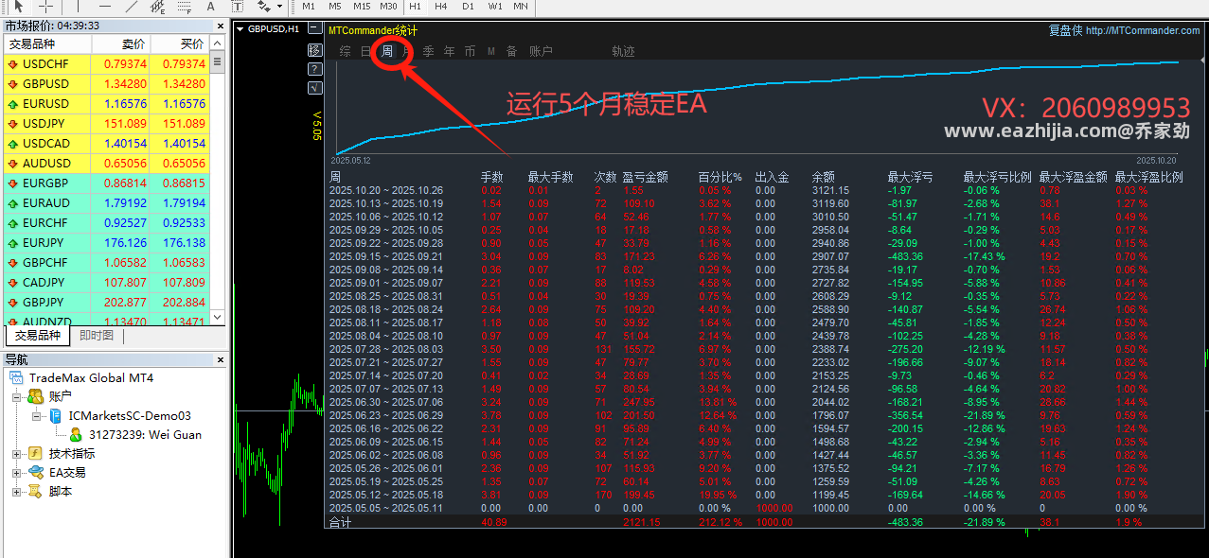Open the 币 currency statistics tab
This screenshot has height=558, width=1209.
tap(470, 51)
